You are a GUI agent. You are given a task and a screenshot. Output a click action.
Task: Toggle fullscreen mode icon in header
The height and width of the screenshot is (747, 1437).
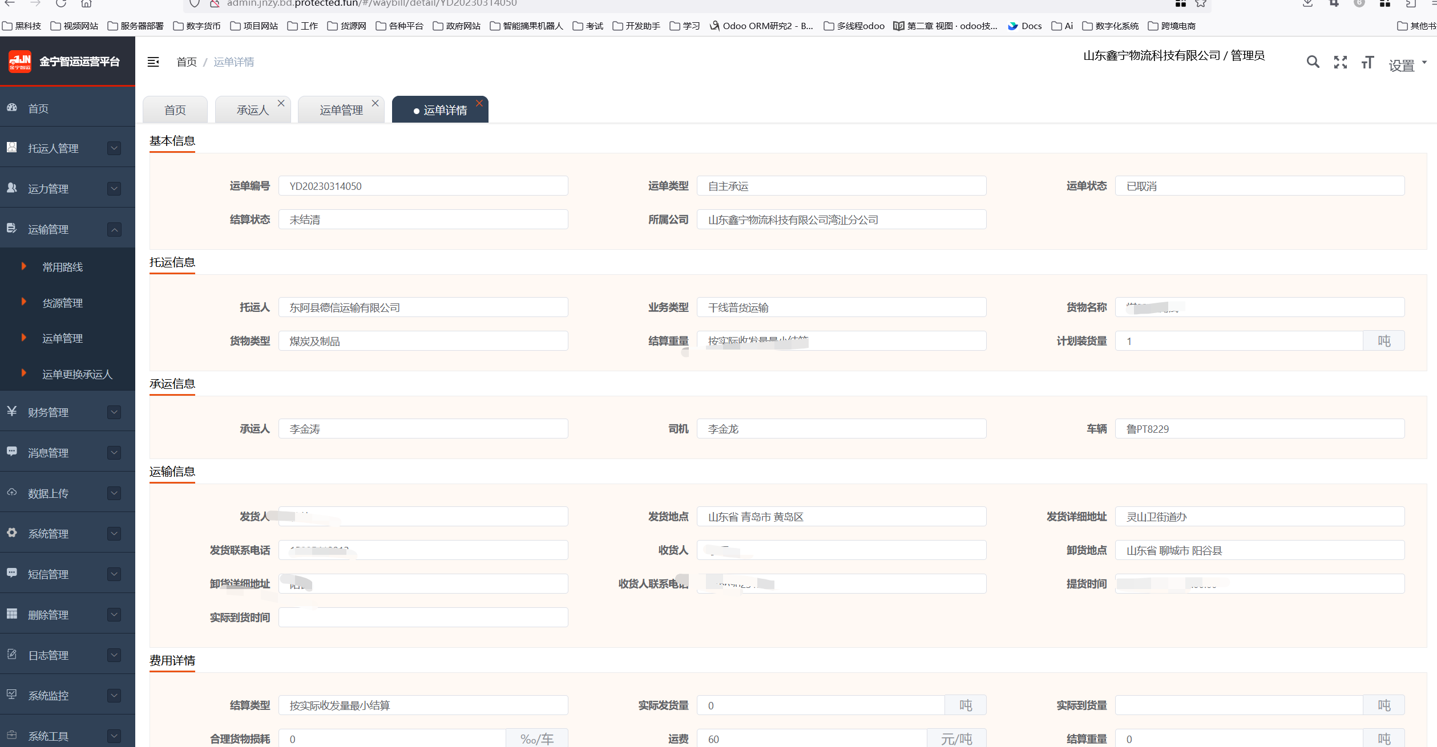click(x=1340, y=62)
